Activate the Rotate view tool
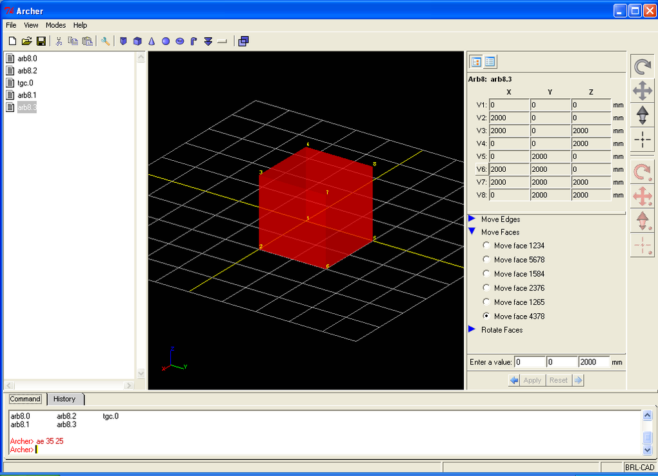Screen dimensions: 658x476 [x=643, y=65]
